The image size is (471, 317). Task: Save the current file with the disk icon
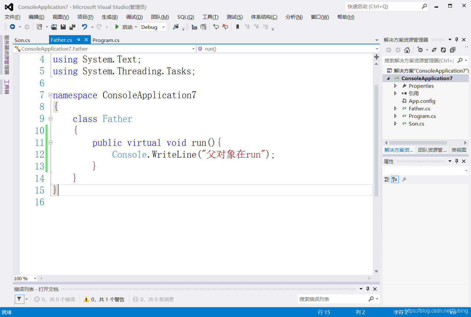[63, 27]
